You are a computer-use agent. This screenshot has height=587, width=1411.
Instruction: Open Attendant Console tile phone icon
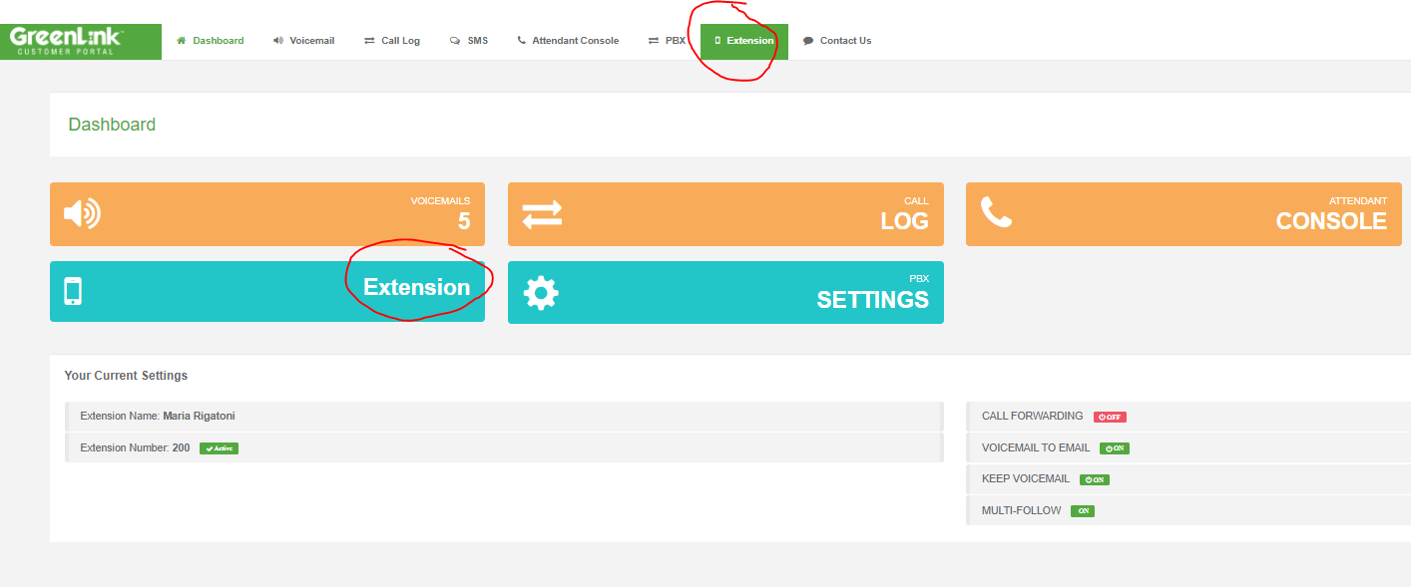[996, 212]
